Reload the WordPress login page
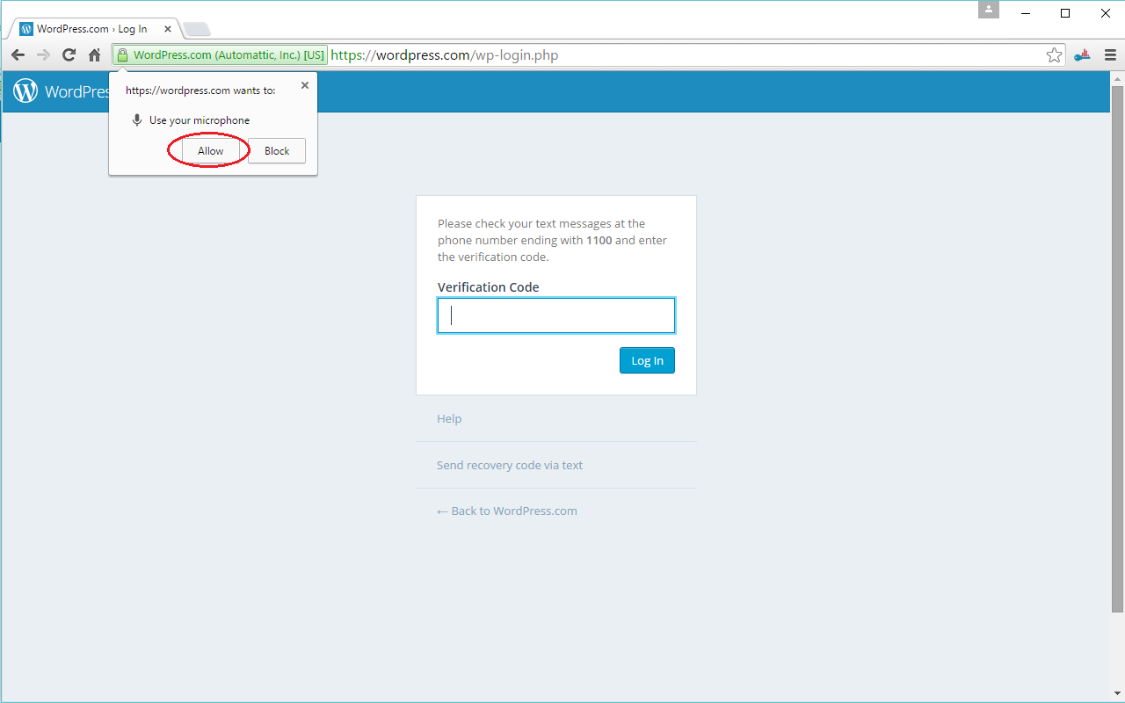 coord(69,55)
